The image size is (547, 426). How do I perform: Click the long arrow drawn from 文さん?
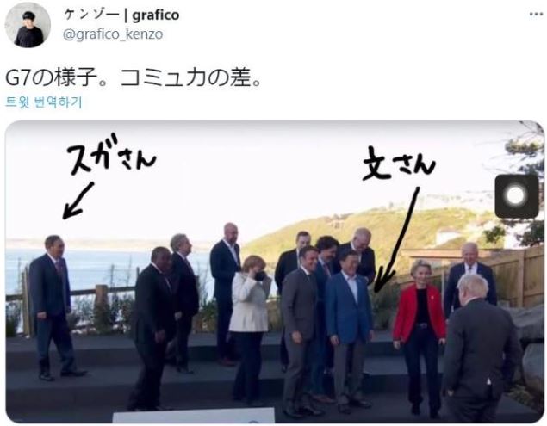tap(396, 240)
